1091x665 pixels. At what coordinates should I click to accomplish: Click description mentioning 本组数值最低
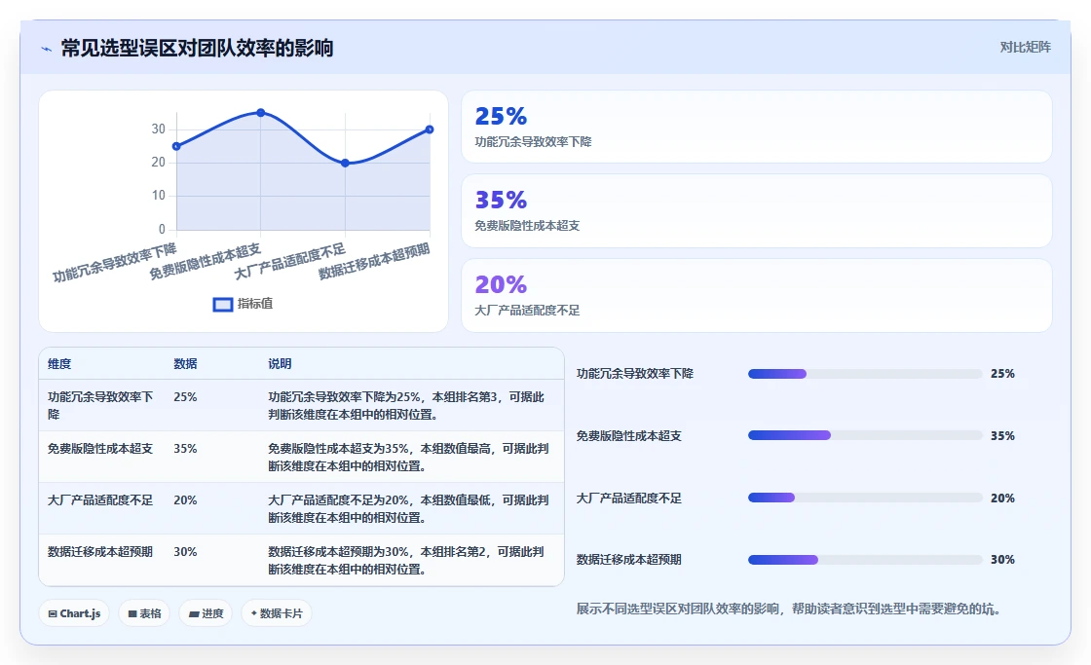click(x=408, y=508)
